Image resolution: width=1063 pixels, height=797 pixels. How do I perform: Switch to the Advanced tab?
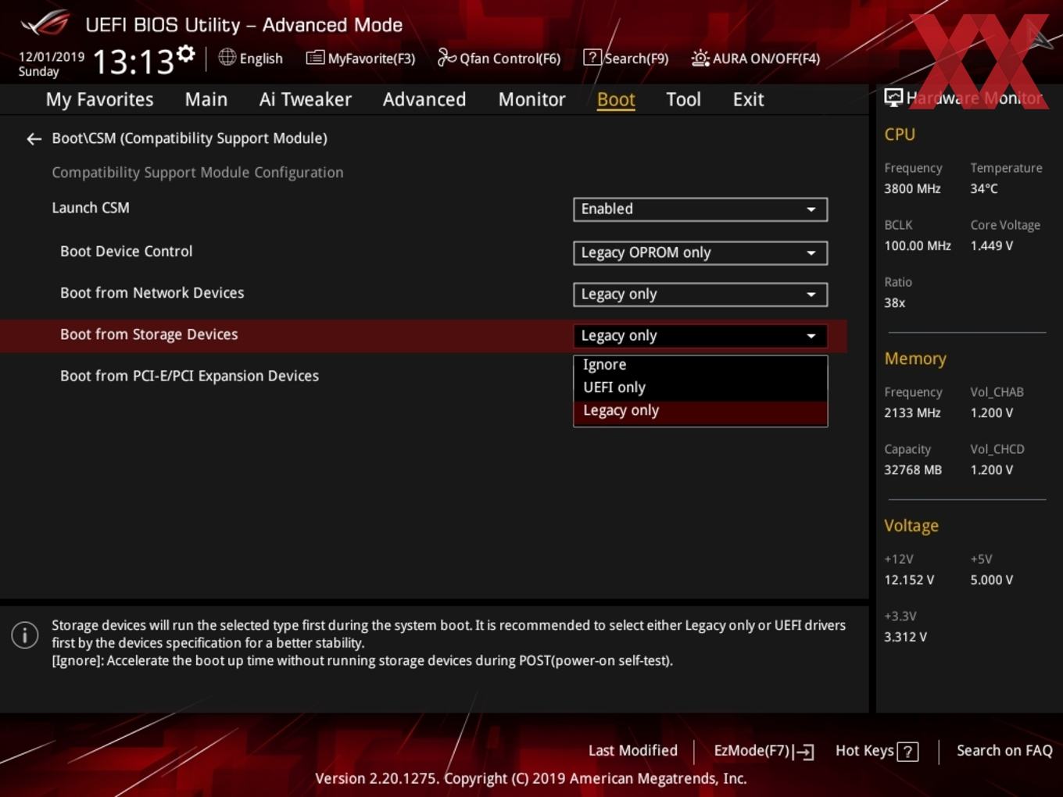point(424,100)
